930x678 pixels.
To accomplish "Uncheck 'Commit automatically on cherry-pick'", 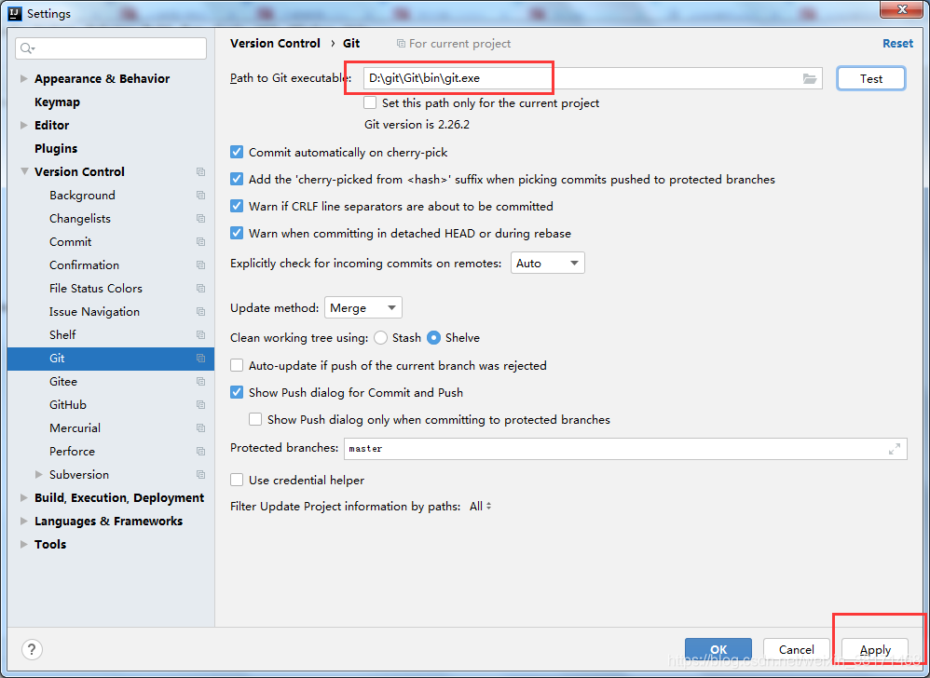I will pos(237,153).
